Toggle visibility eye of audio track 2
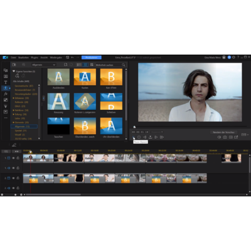This screenshot has width=251, height=251. pos(13,188)
